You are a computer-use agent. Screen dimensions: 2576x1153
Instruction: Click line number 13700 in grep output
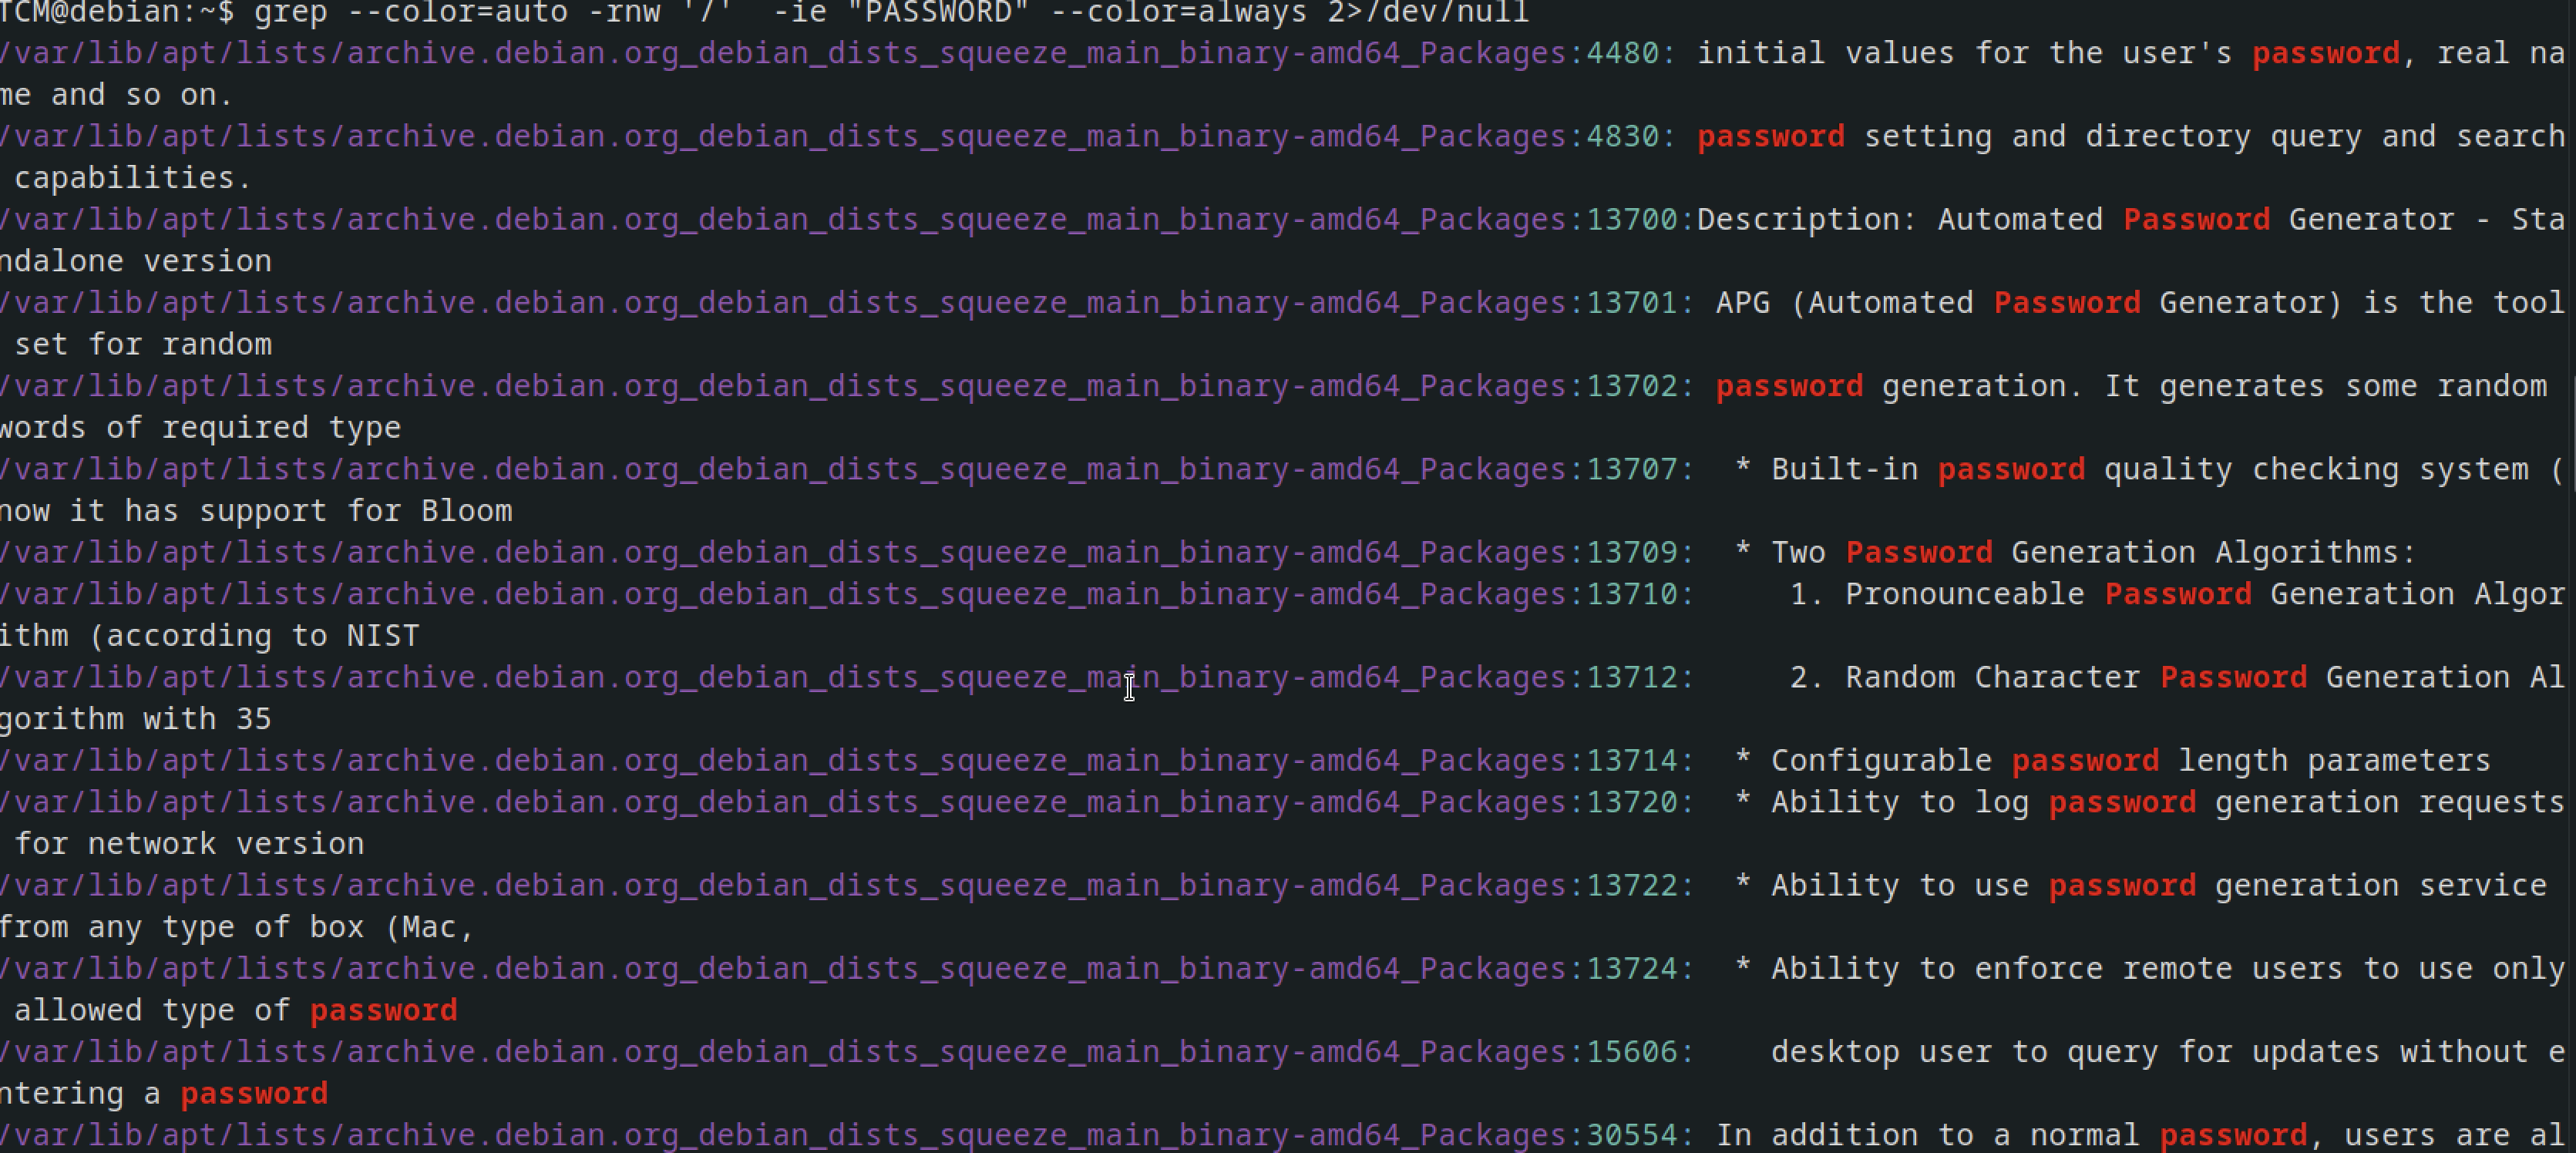pyautogui.click(x=1633, y=220)
